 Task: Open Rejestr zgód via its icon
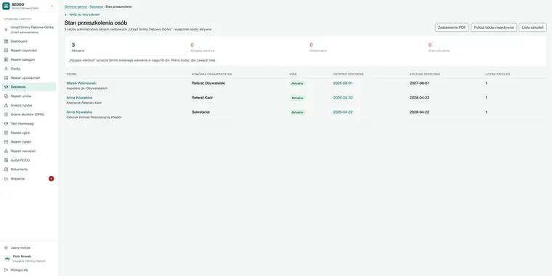pyautogui.click(x=6, y=133)
